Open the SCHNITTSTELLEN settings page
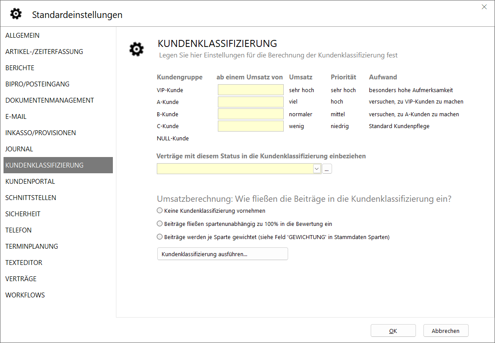 [x=31, y=198]
